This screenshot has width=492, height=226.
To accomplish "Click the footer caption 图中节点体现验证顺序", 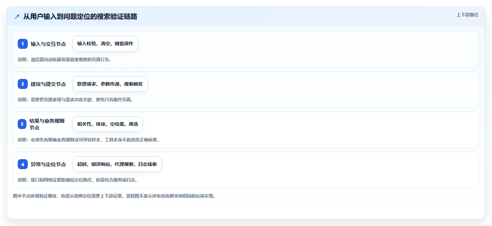I will [114, 196].
